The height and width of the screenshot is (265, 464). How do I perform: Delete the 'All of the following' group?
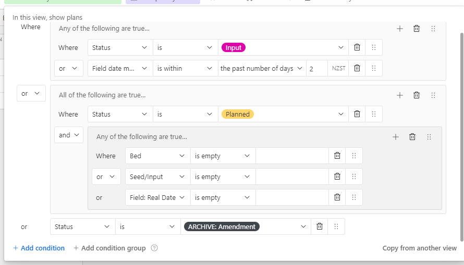[x=417, y=95]
